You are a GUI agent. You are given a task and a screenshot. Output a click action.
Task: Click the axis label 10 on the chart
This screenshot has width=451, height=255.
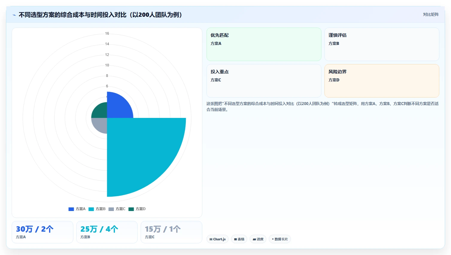[107, 65]
